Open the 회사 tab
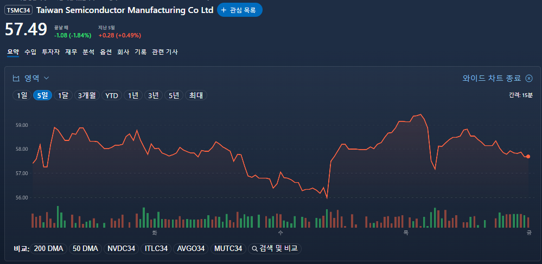 (x=123, y=52)
